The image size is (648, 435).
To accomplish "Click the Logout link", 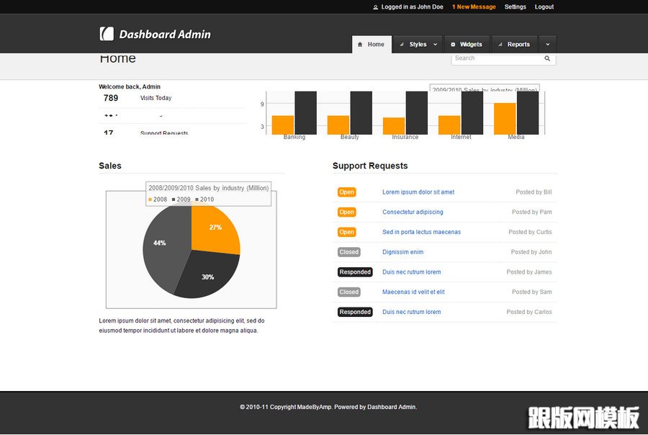I will [544, 7].
